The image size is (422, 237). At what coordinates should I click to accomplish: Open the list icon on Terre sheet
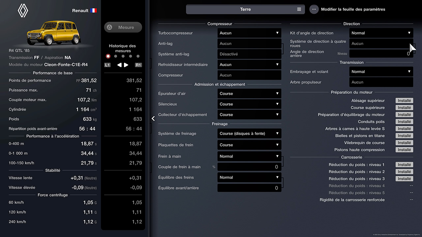tap(299, 9)
